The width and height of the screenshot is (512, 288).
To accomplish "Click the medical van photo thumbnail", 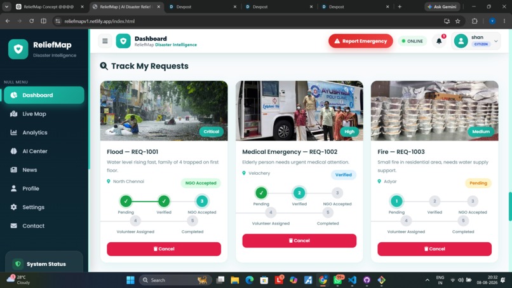I will (299, 111).
